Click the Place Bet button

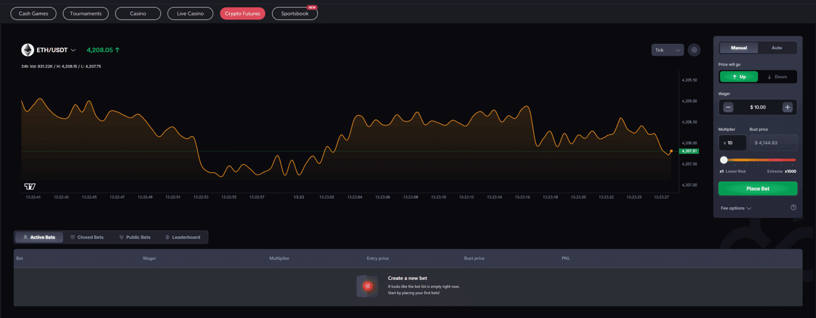(x=758, y=189)
